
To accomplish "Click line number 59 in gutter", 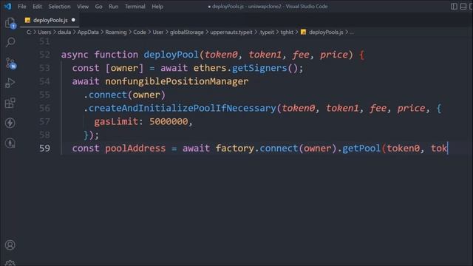I will click(44, 148).
